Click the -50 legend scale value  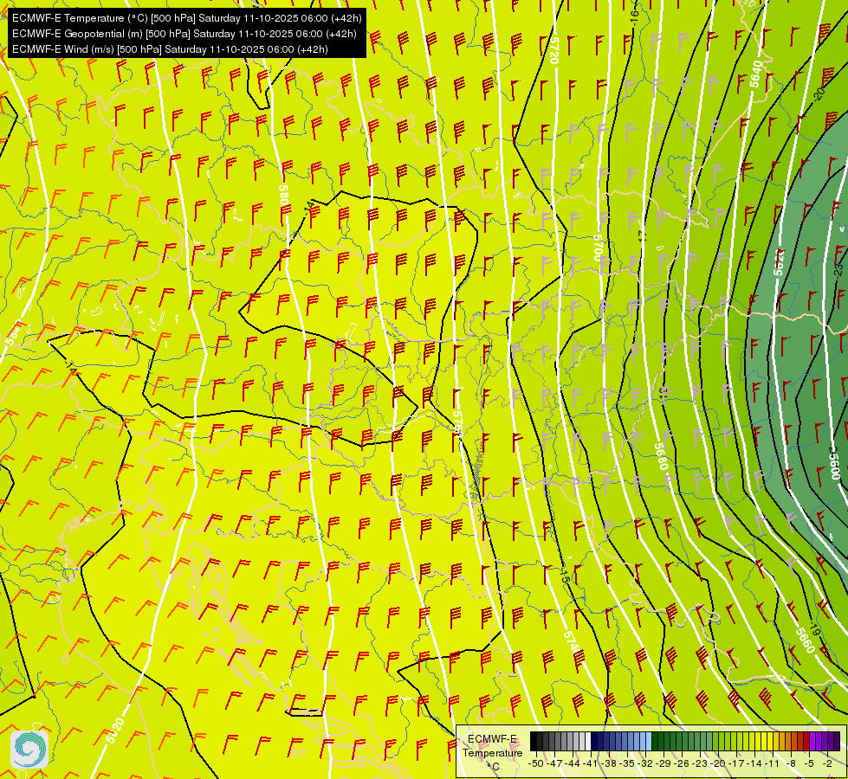536,764
